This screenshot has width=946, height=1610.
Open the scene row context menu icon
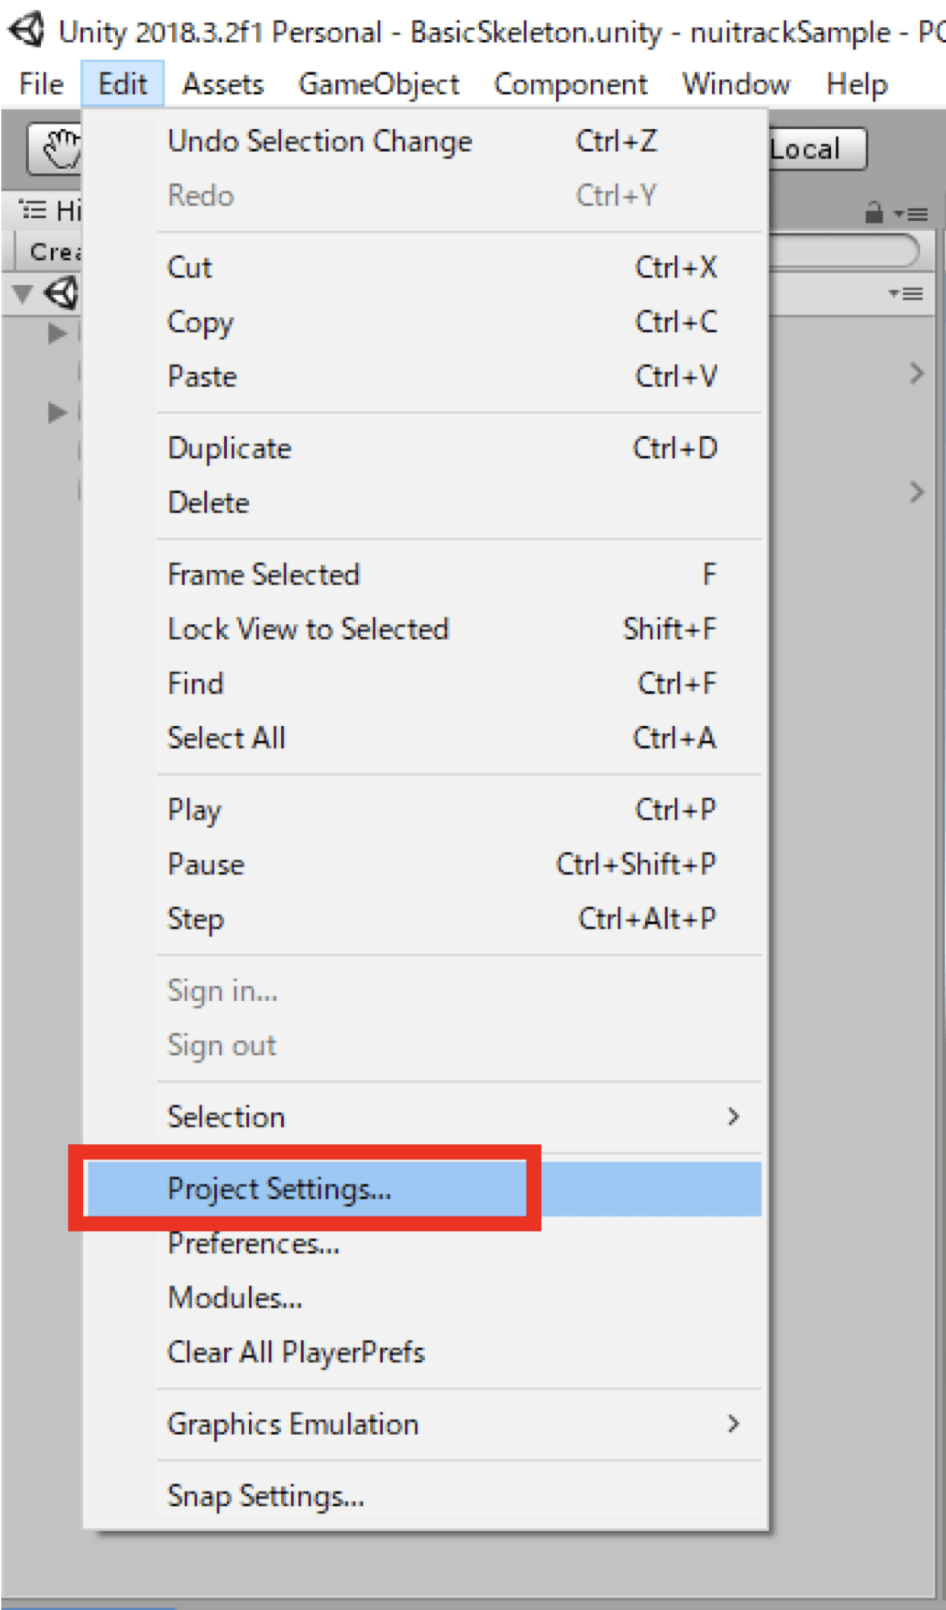(x=906, y=293)
